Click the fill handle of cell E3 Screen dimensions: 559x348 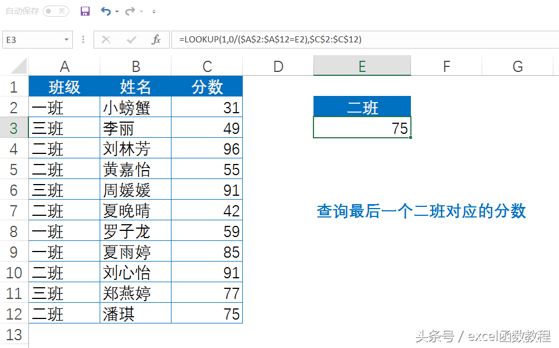(411, 137)
